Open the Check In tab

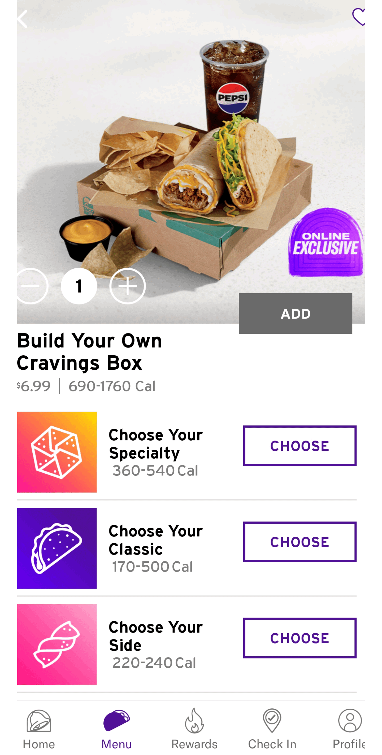[x=272, y=729]
